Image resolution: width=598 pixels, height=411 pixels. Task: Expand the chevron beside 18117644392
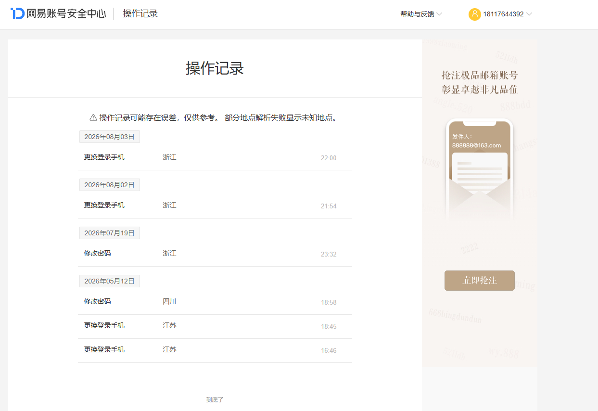pos(529,14)
